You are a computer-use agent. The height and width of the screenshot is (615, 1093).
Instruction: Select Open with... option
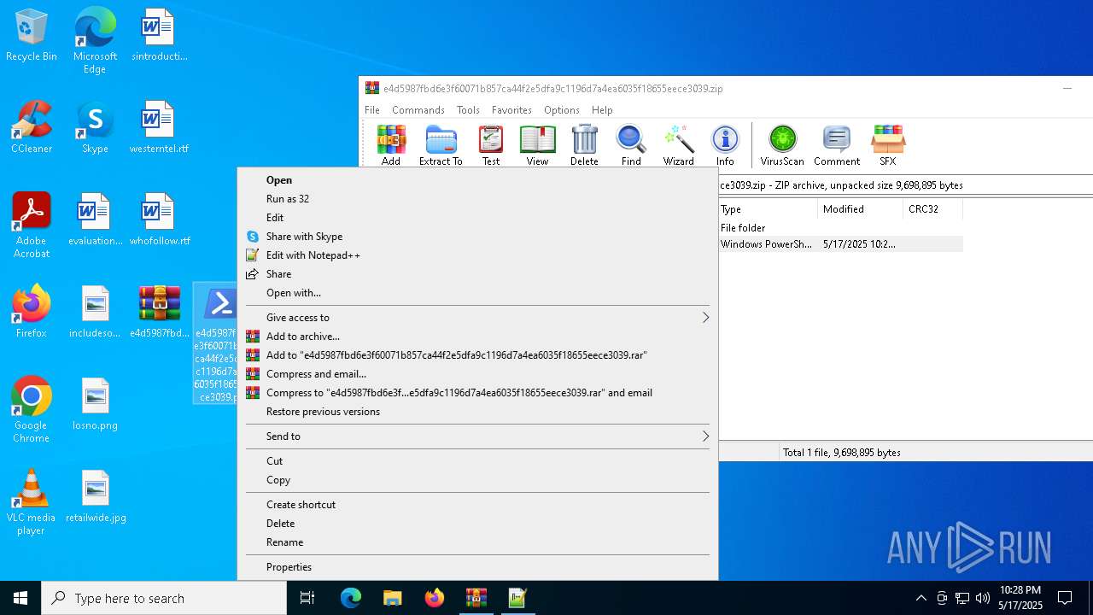[x=477, y=293]
